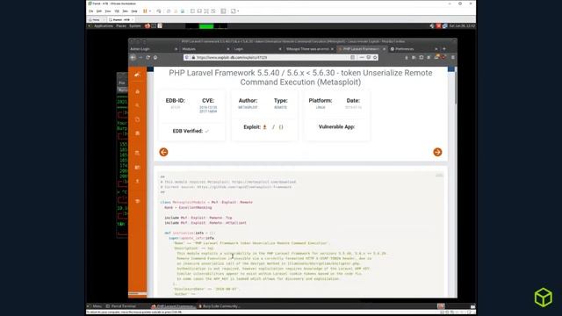Open the System menu in the top panel

click(134, 25)
